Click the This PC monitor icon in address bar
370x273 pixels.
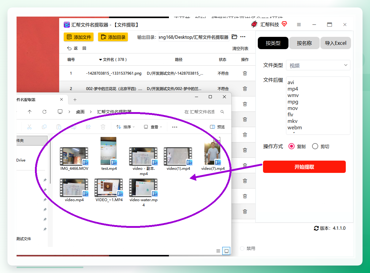[60, 112]
